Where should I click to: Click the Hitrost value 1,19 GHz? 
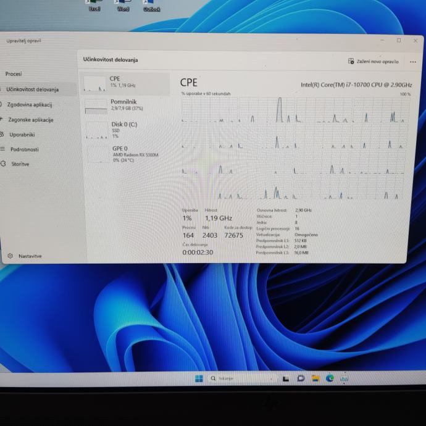point(218,218)
